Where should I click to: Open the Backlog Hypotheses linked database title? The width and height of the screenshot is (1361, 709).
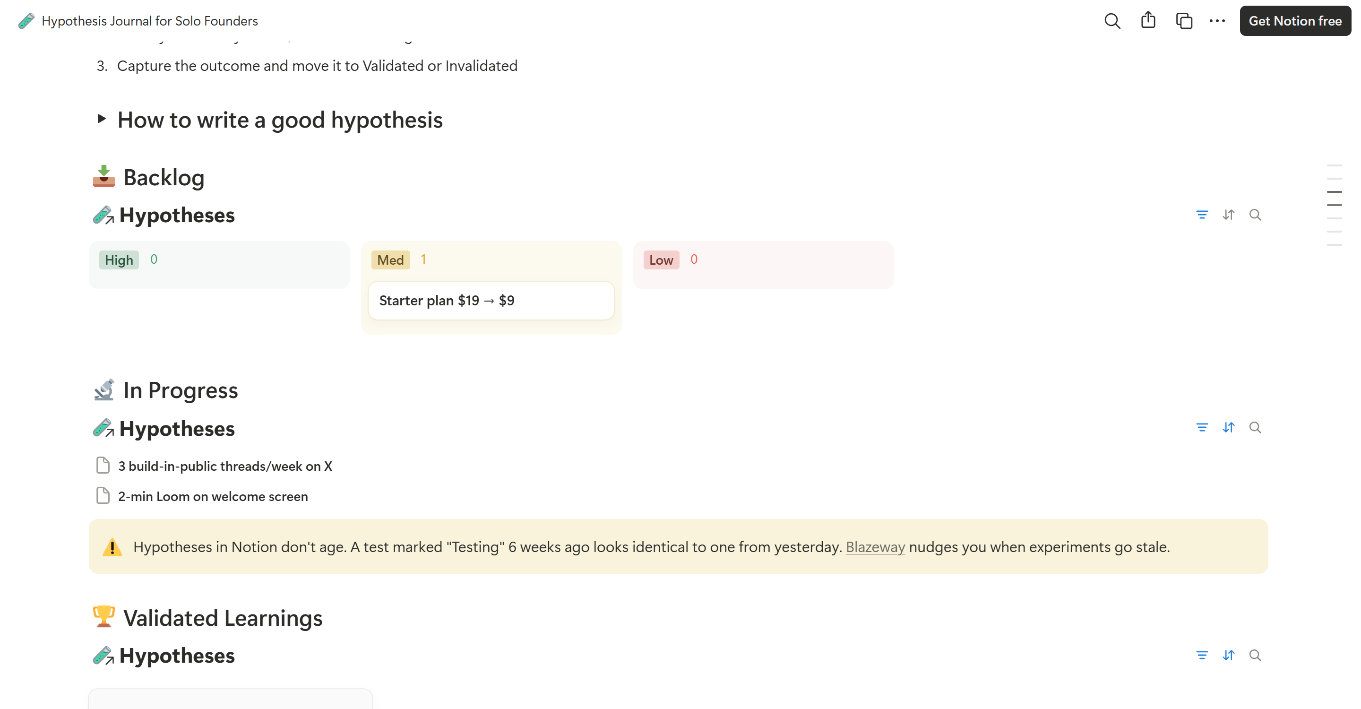tap(176, 215)
